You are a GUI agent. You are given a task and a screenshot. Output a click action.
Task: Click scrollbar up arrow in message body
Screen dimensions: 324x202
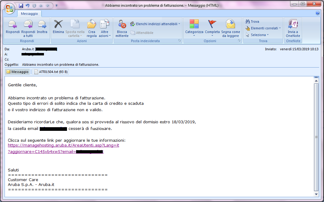[316, 81]
